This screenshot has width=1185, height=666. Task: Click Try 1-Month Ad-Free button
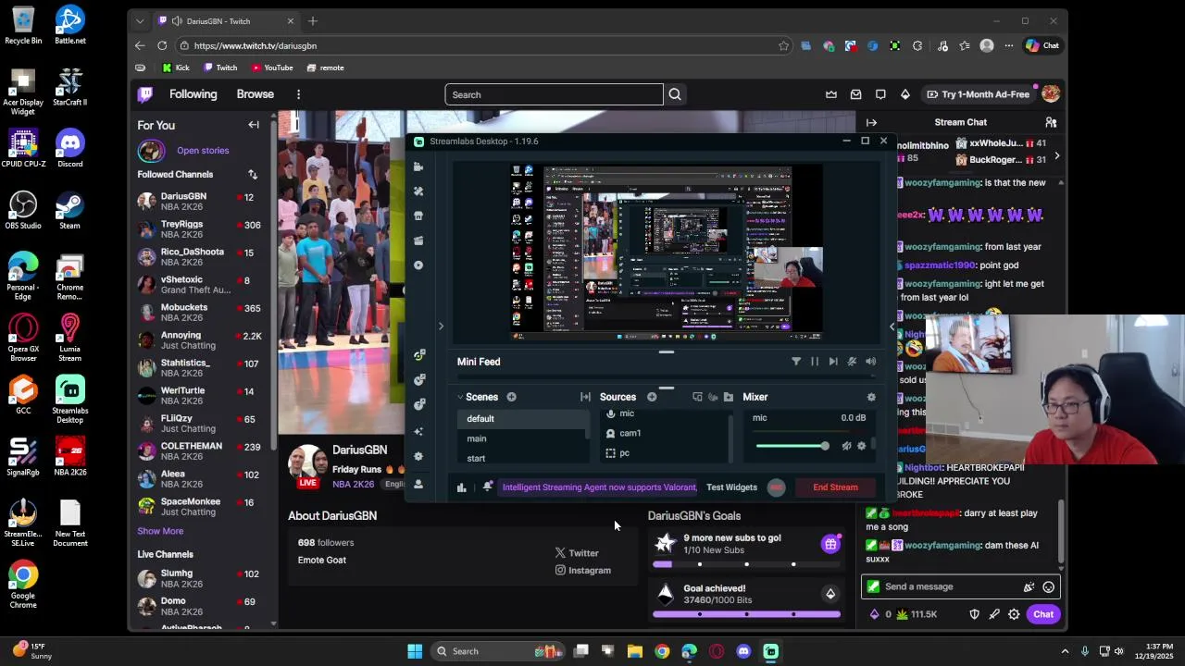(978, 94)
